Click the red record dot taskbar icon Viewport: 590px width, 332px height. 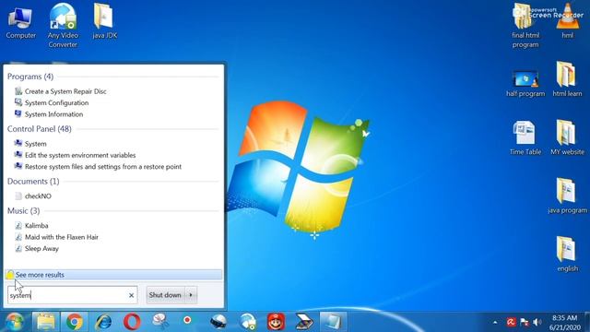[x=187, y=320]
